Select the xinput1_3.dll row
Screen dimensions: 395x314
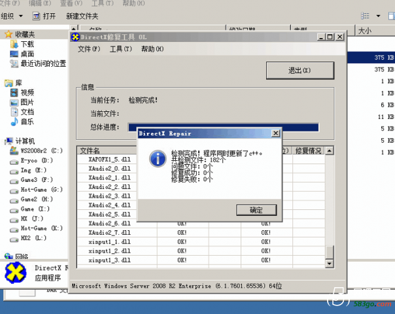(x=201, y=260)
